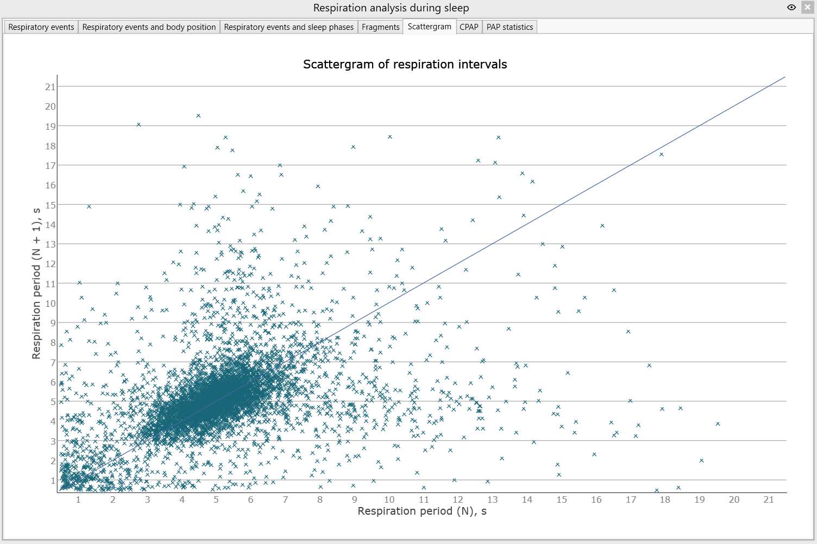817x544 pixels.
Task: Open Respiratory events and sleep phases tab
Action: 288,27
